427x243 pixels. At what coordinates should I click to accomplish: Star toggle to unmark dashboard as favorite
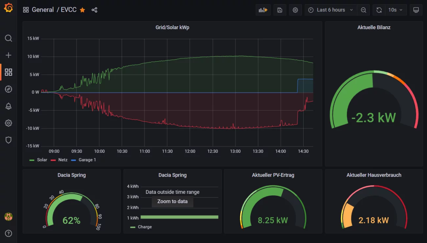click(x=82, y=10)
